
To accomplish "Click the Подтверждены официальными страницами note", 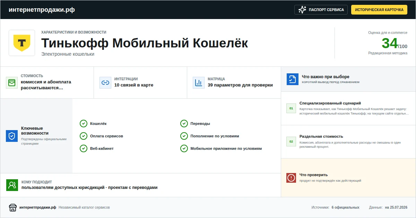I will click(44, 141).
